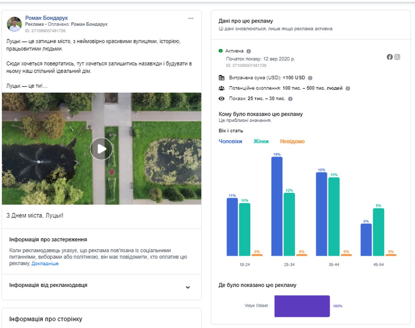
Task: Click the Інформація про застереження heading
Action: coord(48,239)
